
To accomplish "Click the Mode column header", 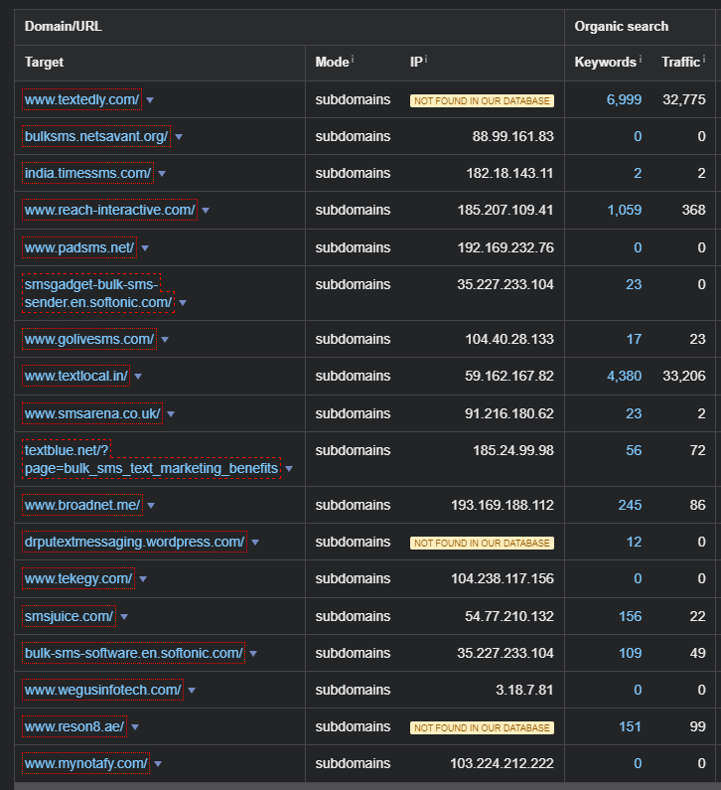I will coord(332,62).
